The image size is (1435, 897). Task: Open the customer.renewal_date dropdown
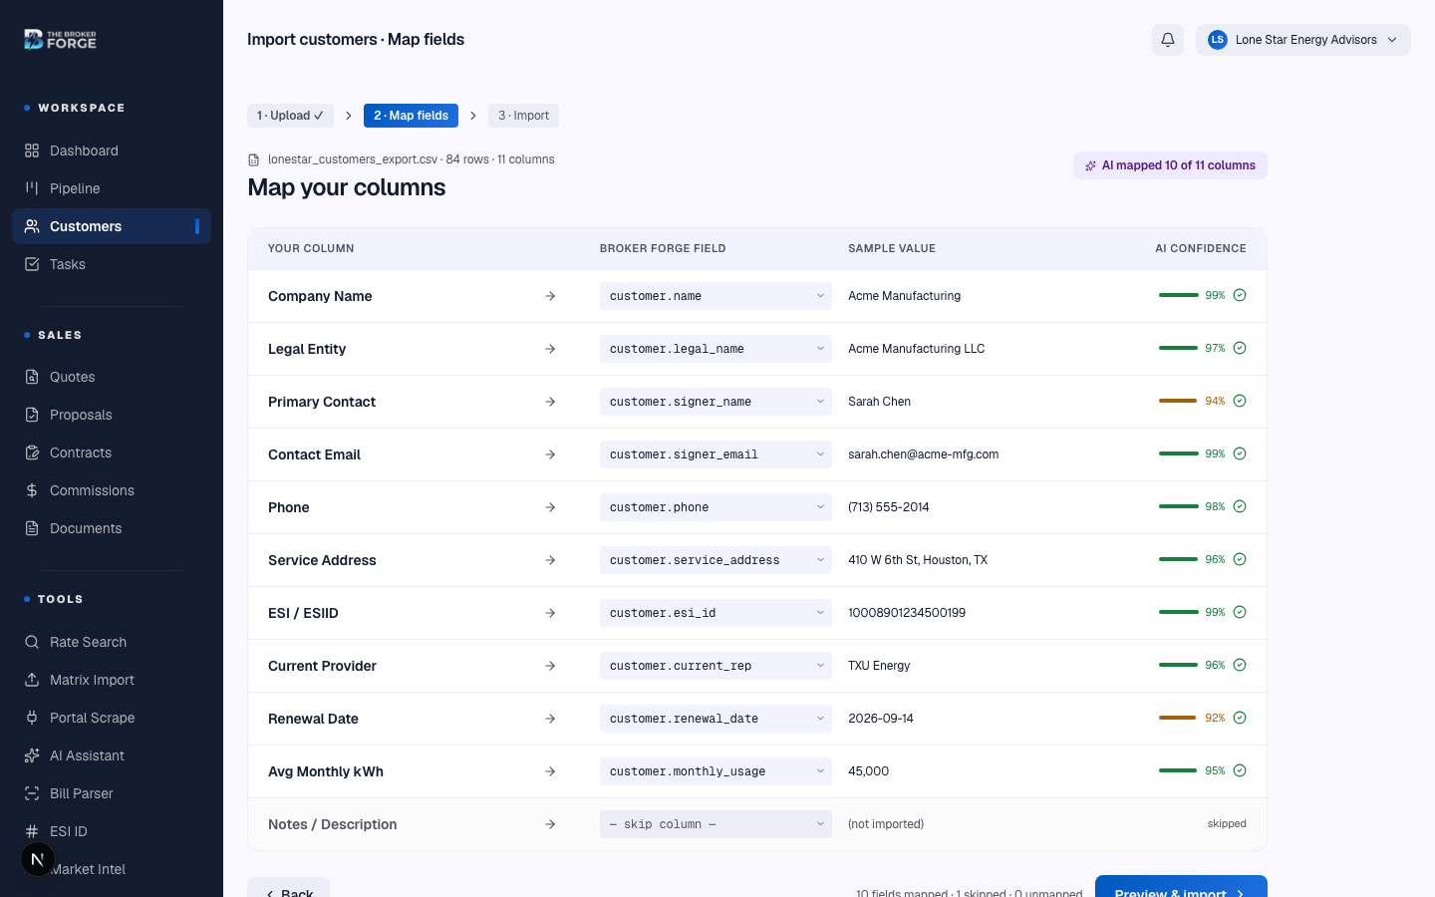coord(716,719)
